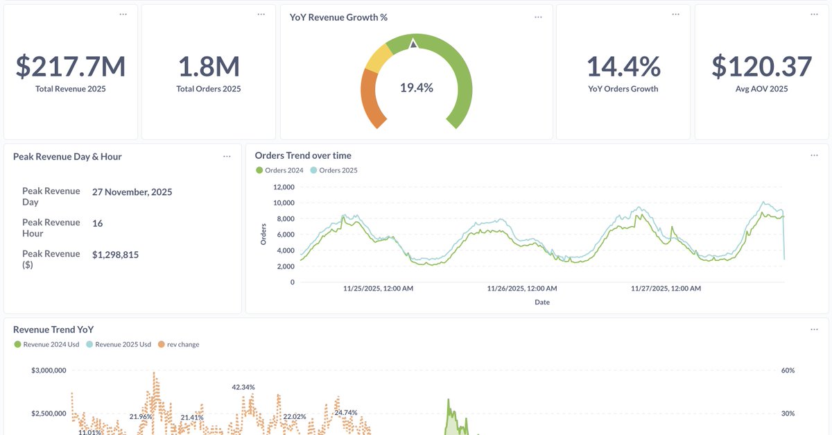Image resolution: width=832 pixels, height=435 pixels.
Task: Open the Total Orders 2025 widget options menu
Action: pos(261,12)
